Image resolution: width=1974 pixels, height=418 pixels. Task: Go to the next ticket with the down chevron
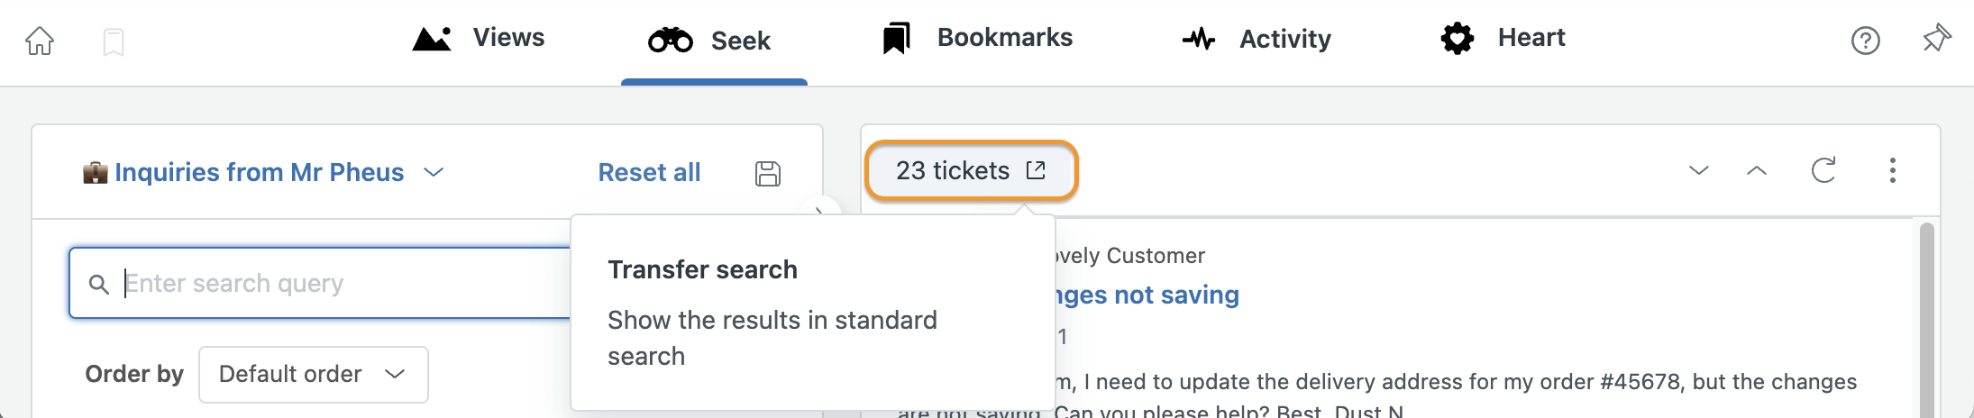tap(1699, 170)
